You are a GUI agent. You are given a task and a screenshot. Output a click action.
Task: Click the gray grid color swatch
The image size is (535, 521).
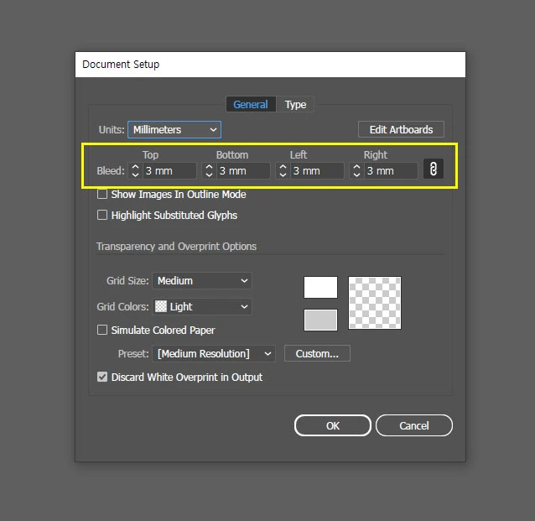[320, 320]
